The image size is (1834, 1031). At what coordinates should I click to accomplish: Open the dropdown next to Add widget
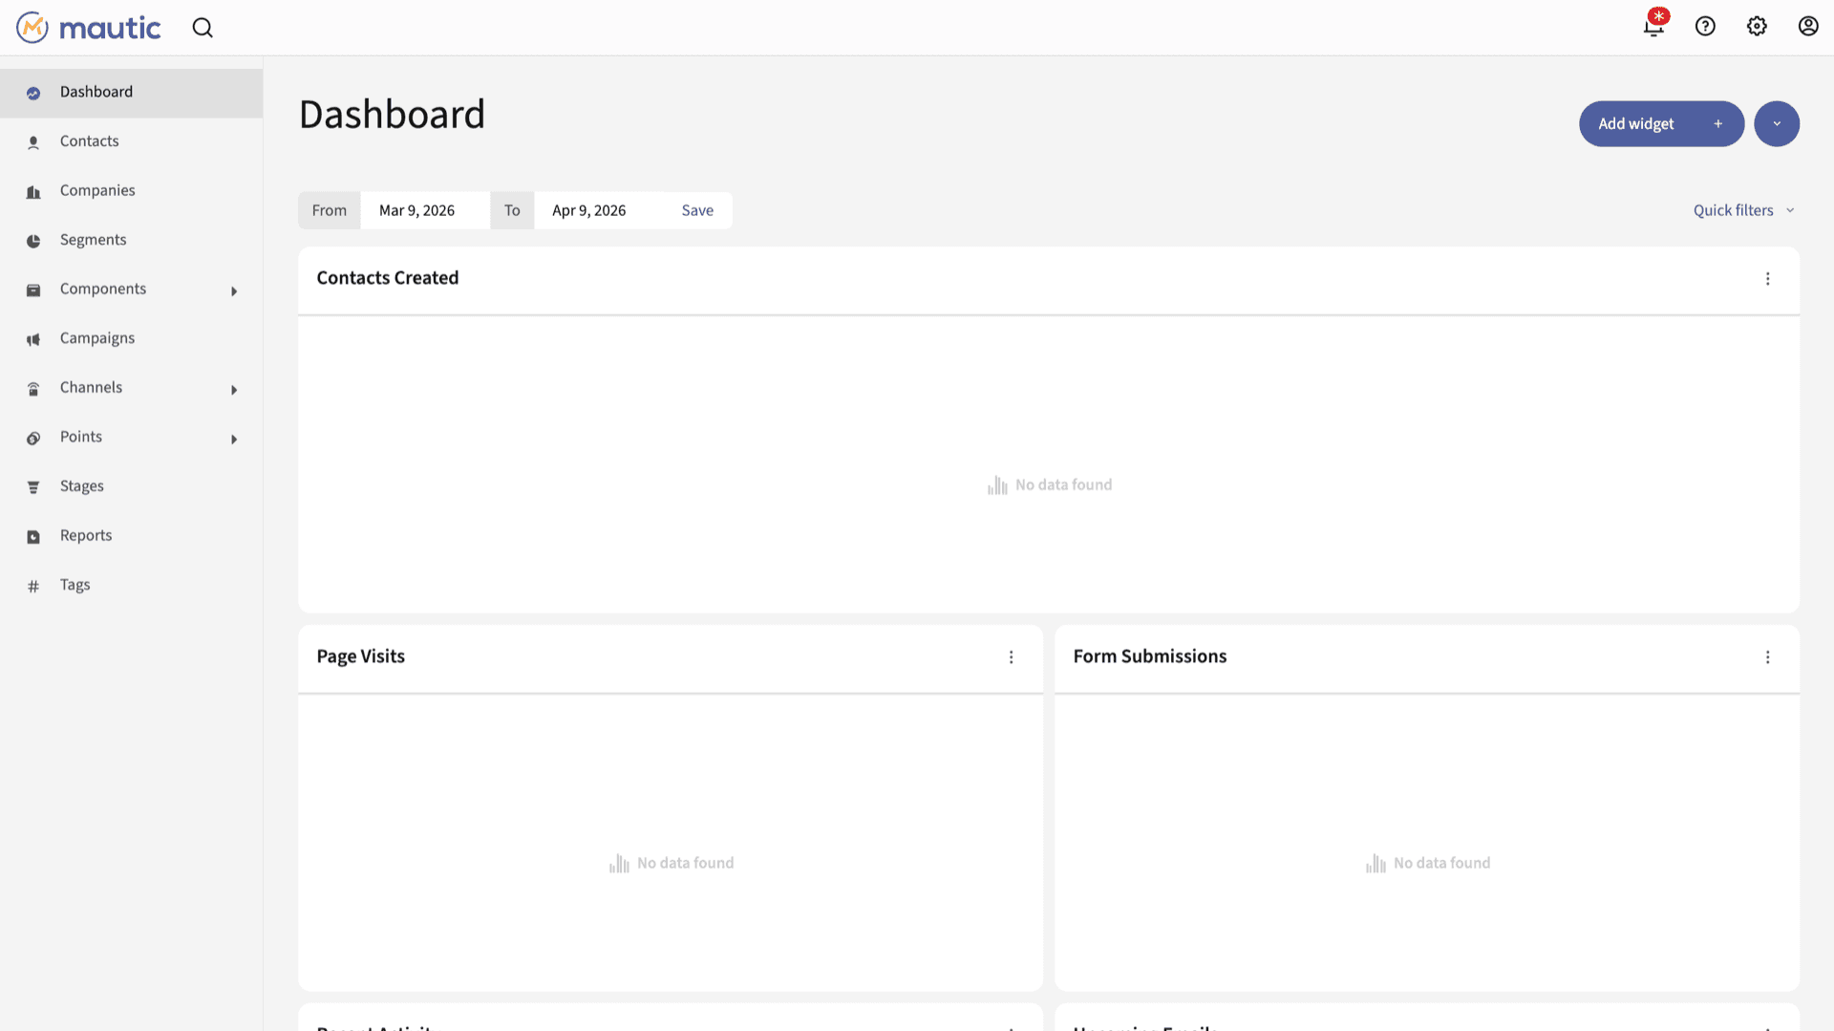pos(1777,124)
